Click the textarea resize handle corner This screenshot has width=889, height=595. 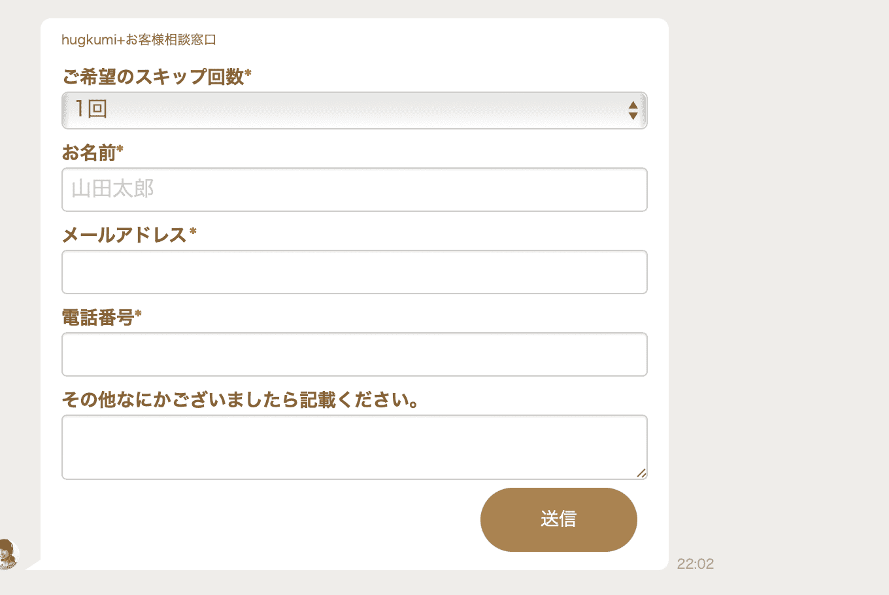(641, 473)
